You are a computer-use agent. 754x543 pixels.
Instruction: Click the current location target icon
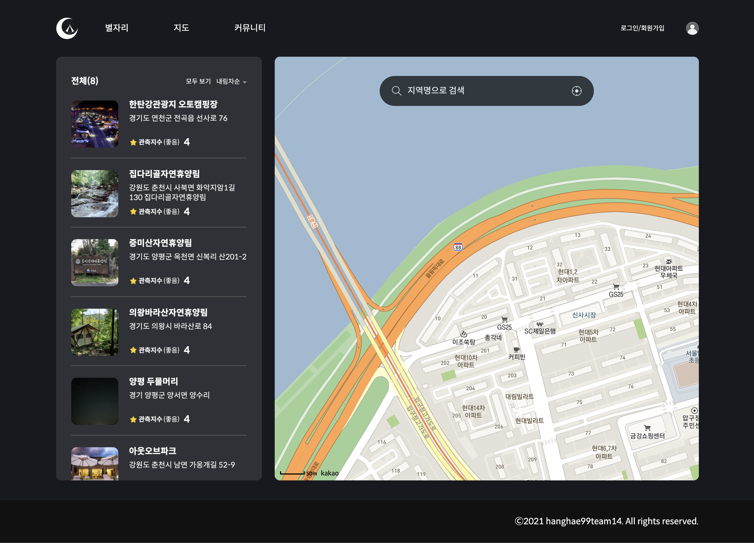pos(576,91)
